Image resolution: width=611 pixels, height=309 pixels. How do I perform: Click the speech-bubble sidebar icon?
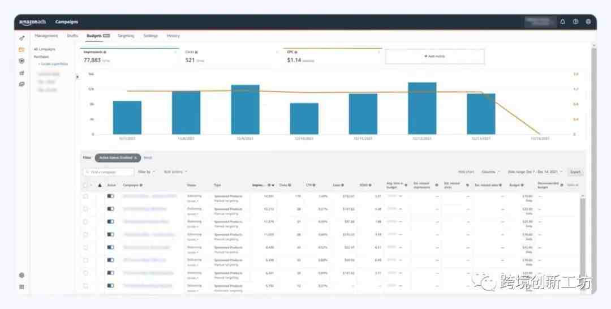(22, 84)
